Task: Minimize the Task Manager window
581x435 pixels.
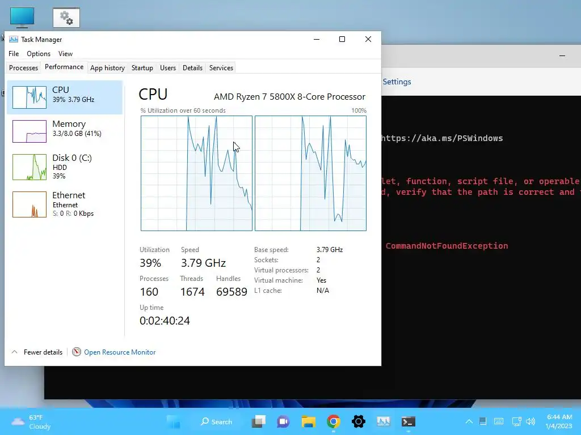Action: (317, 39)
